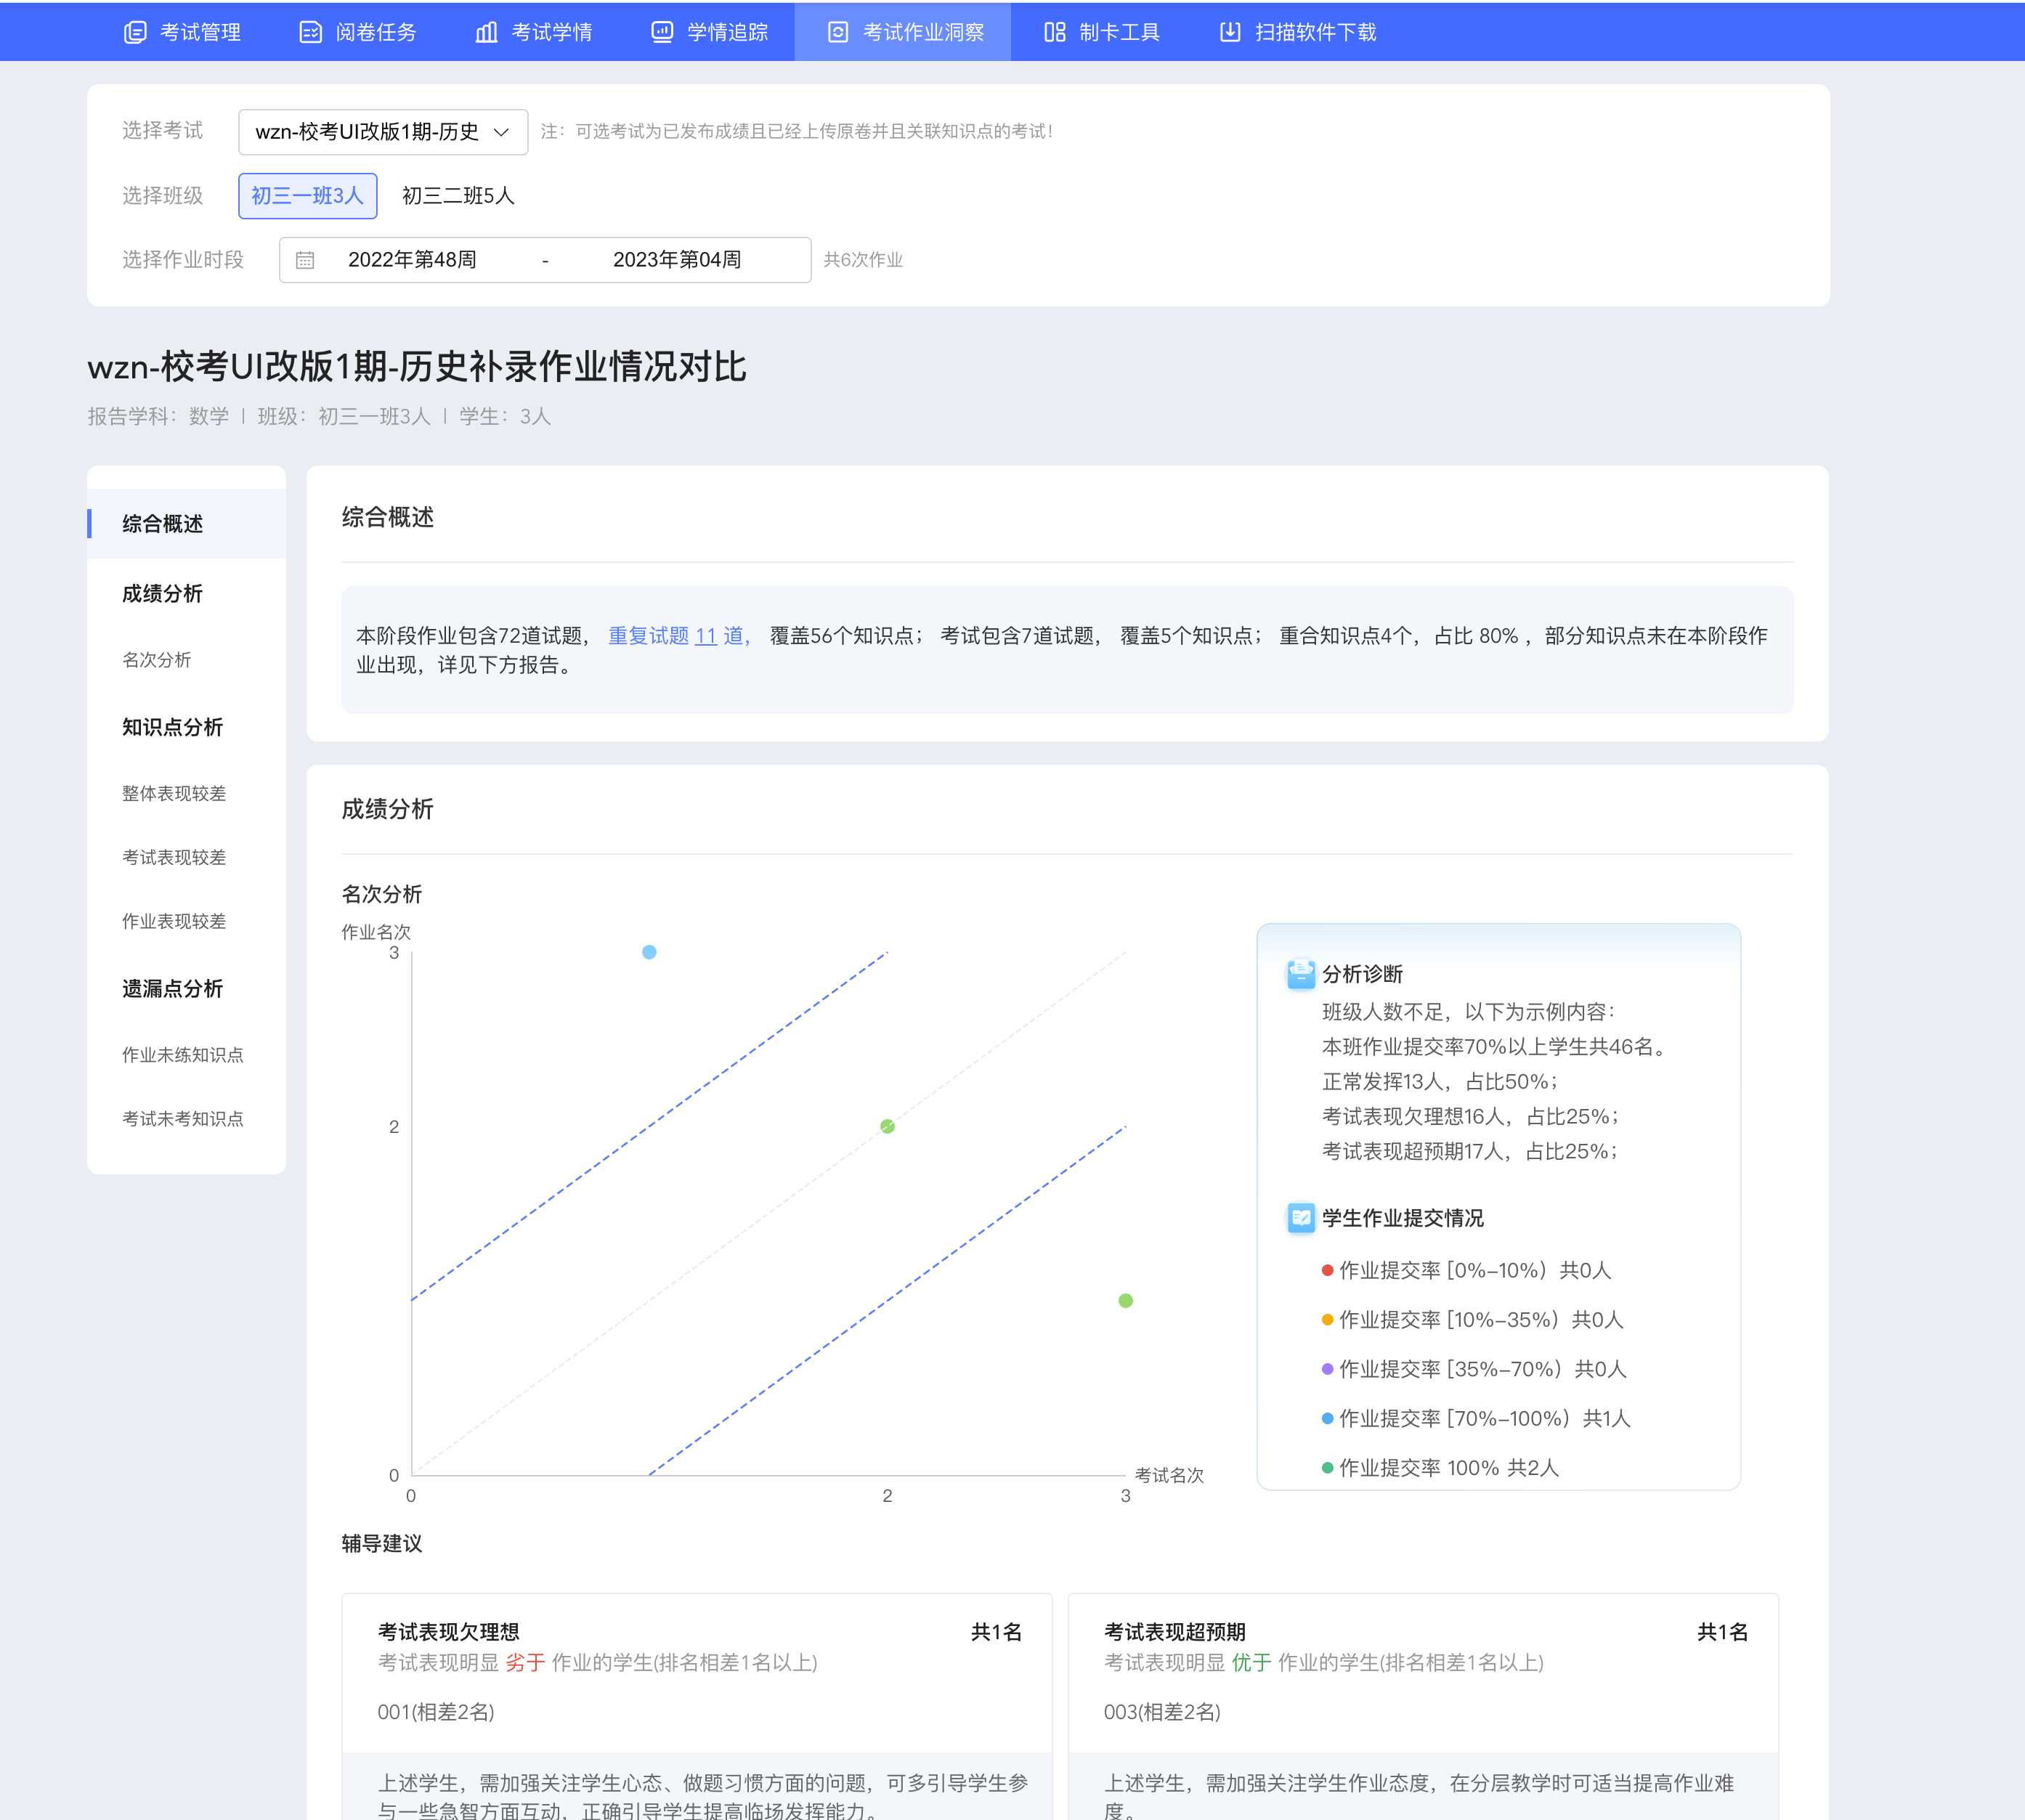
Task: Click the 辅导建议 heading
Action: click(x=382, y=1544)
